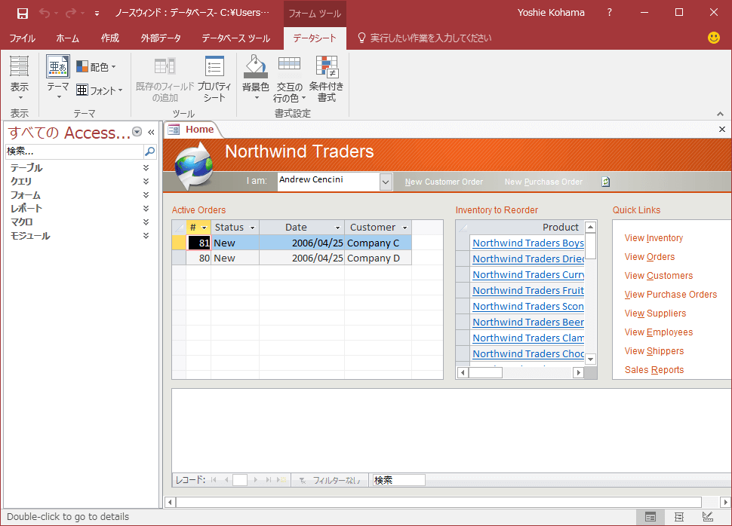Viewport: 732px width, 526px height.
Task: Open the Customer column filter dropdown
Action: pyautogui.click(x=404, y=228)
